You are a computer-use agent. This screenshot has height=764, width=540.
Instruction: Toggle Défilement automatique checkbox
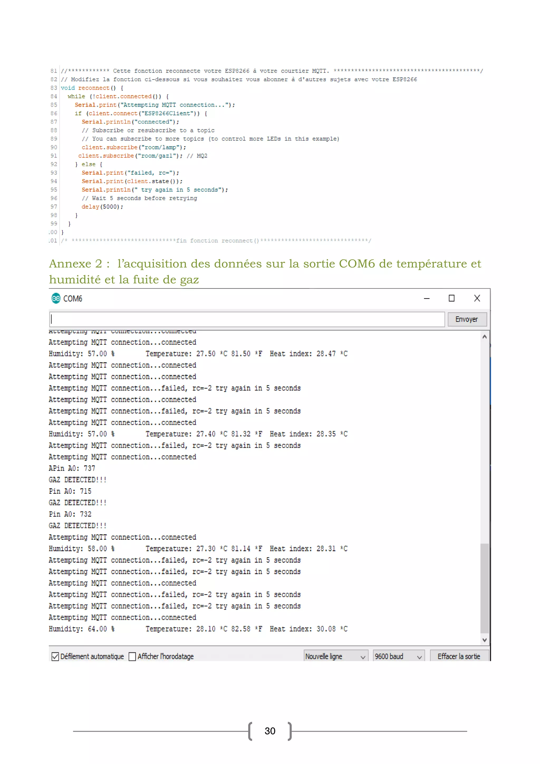pyautogui.click(x=55, y=657)
